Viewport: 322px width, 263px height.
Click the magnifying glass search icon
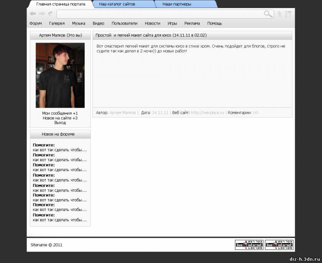(x=268, y=14)
